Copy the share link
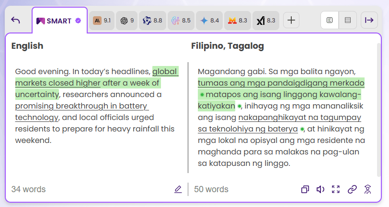 tap(352, 189)
